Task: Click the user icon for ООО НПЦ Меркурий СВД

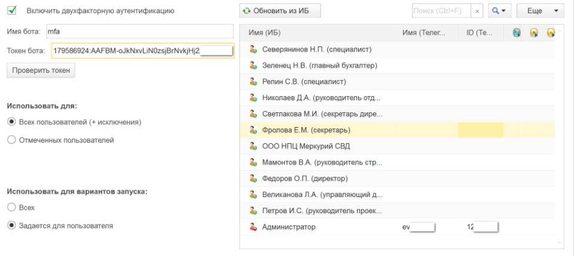Action: coord(253,146)
